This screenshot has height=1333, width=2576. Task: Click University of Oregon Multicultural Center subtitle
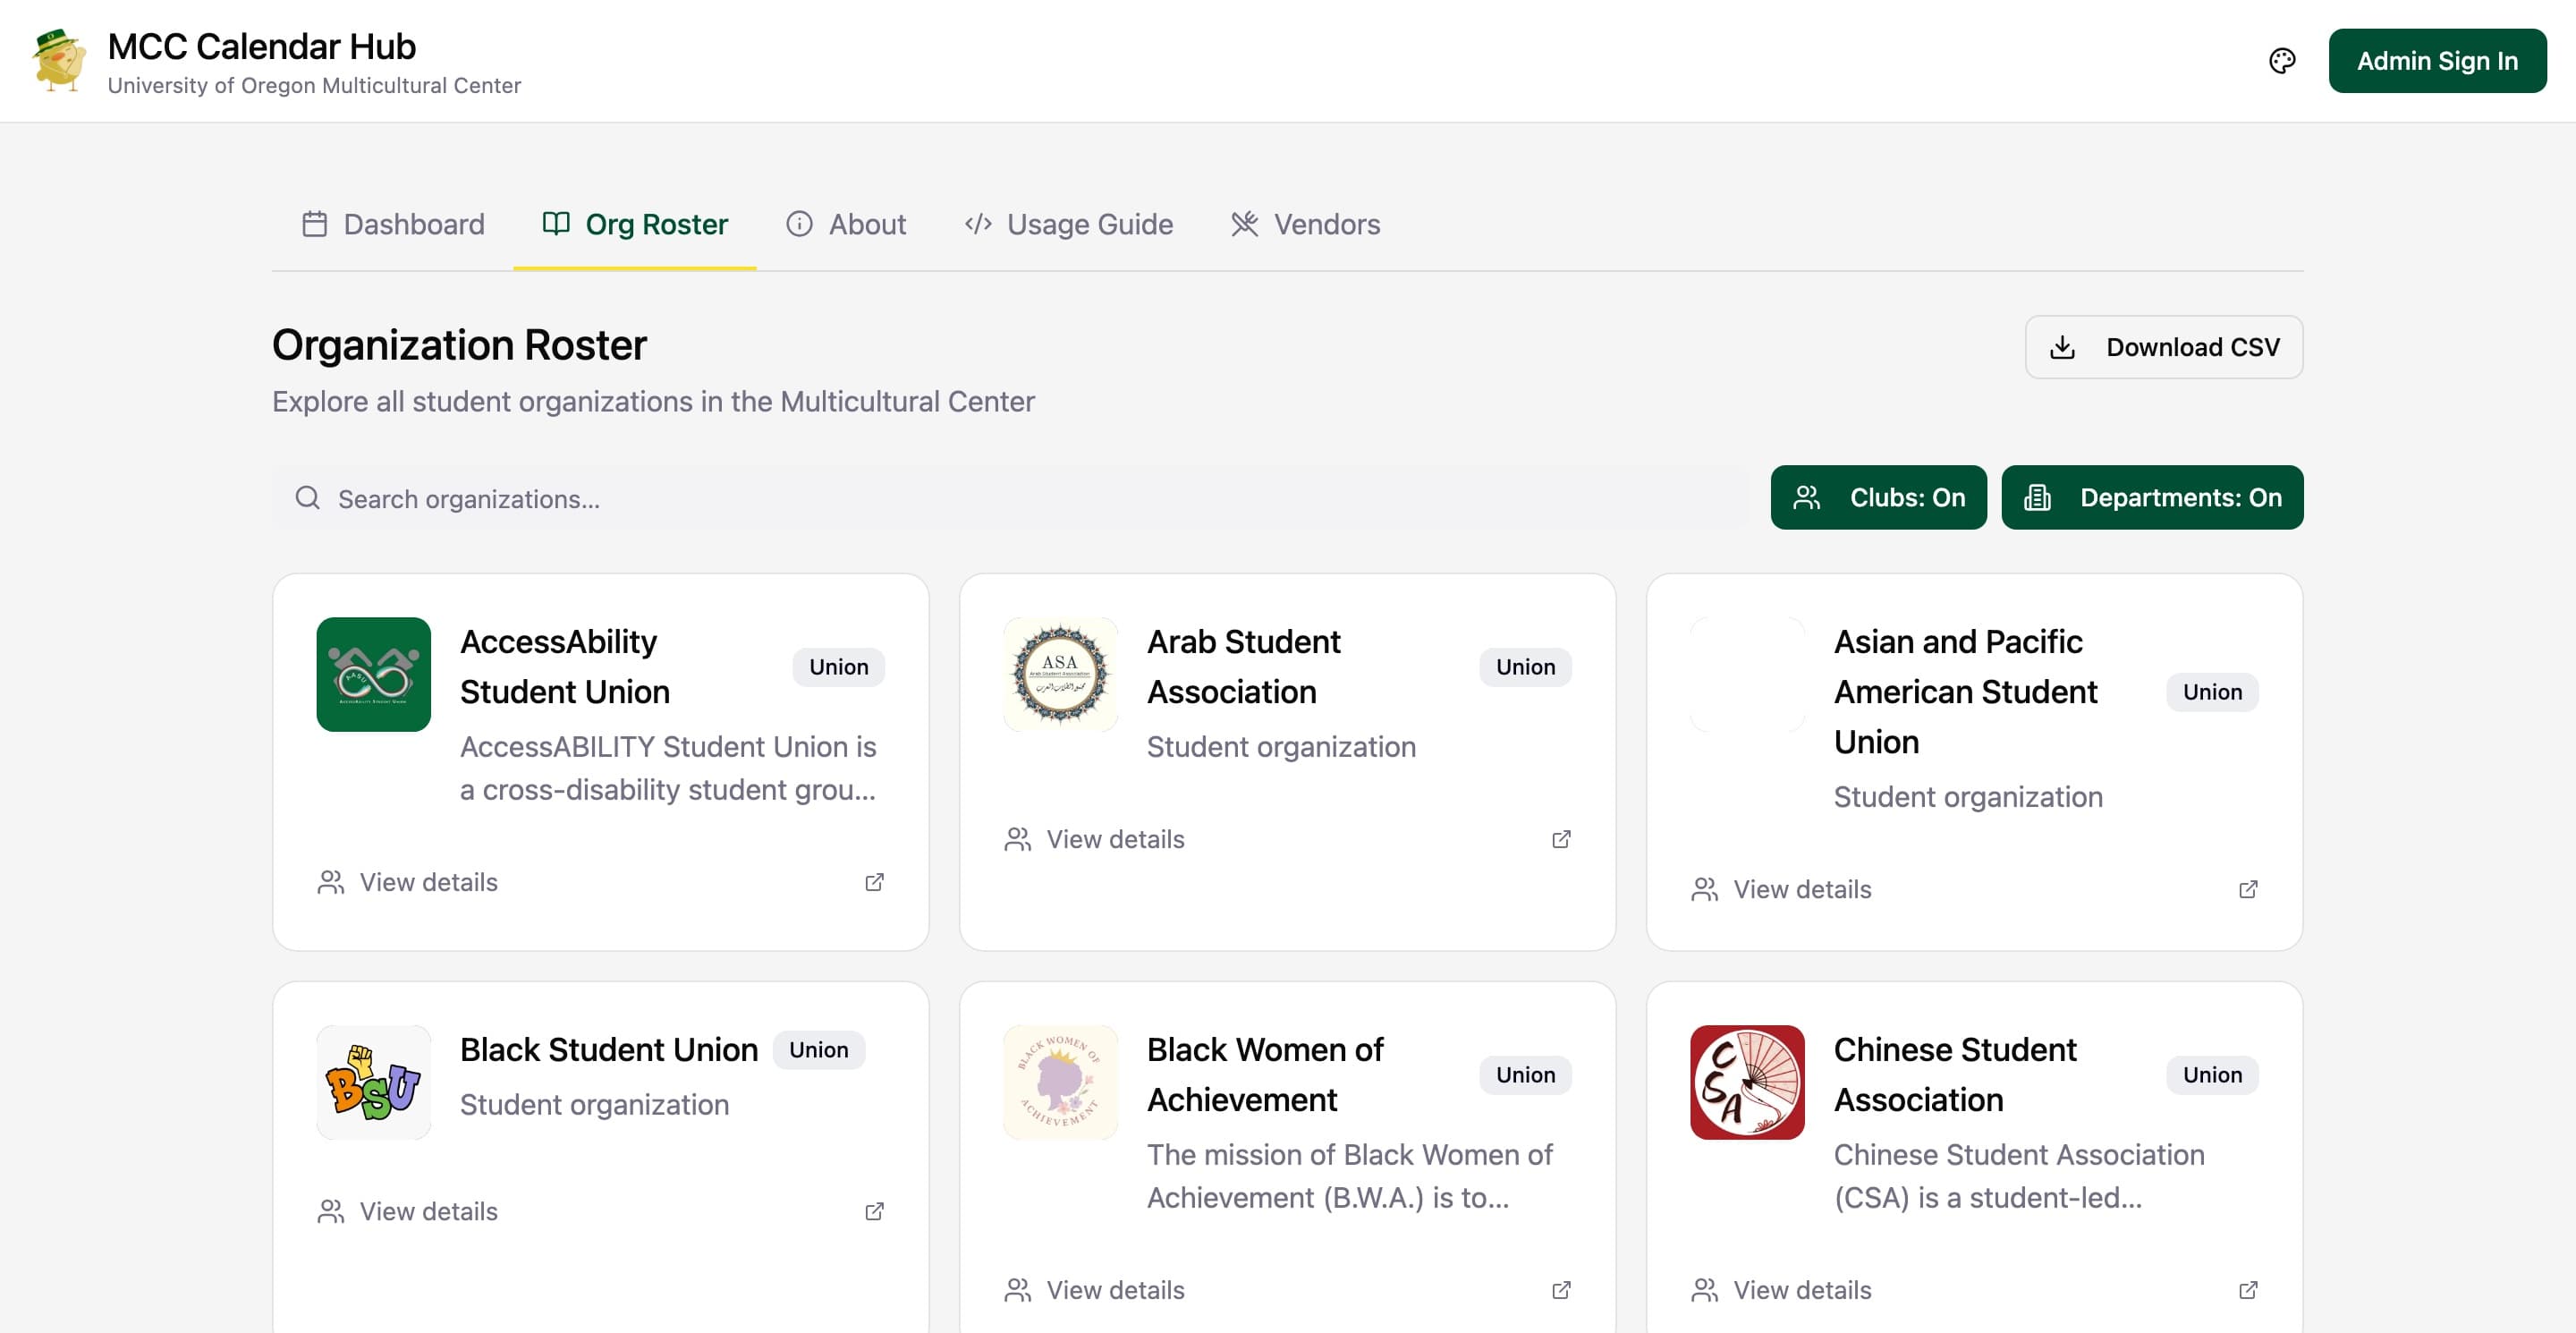314,86
